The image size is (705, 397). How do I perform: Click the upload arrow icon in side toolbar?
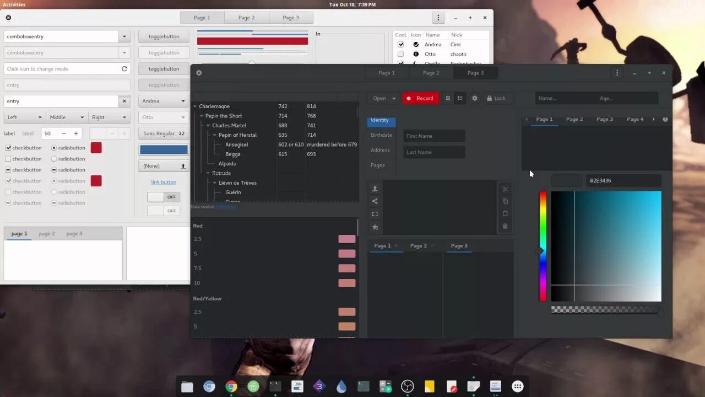coord(375,189)
